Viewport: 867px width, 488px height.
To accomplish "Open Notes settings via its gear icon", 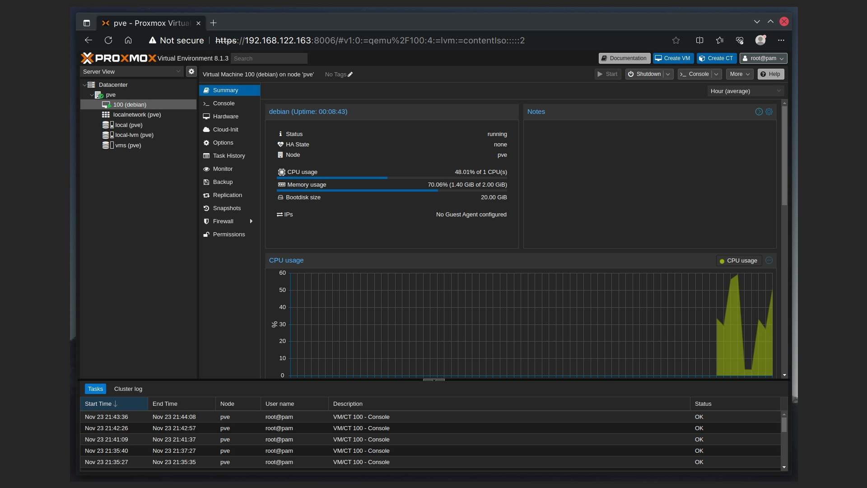I will click(769, 112).
